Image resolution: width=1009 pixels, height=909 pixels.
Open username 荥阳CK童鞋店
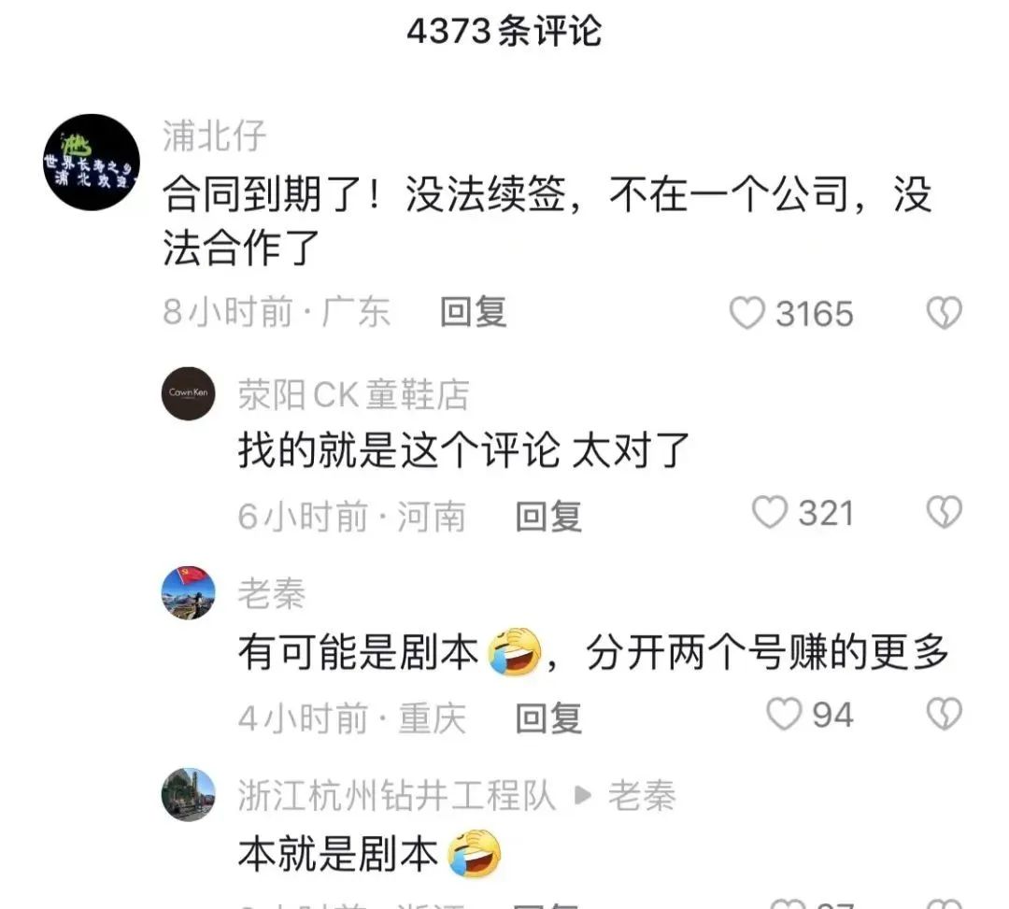354,394
